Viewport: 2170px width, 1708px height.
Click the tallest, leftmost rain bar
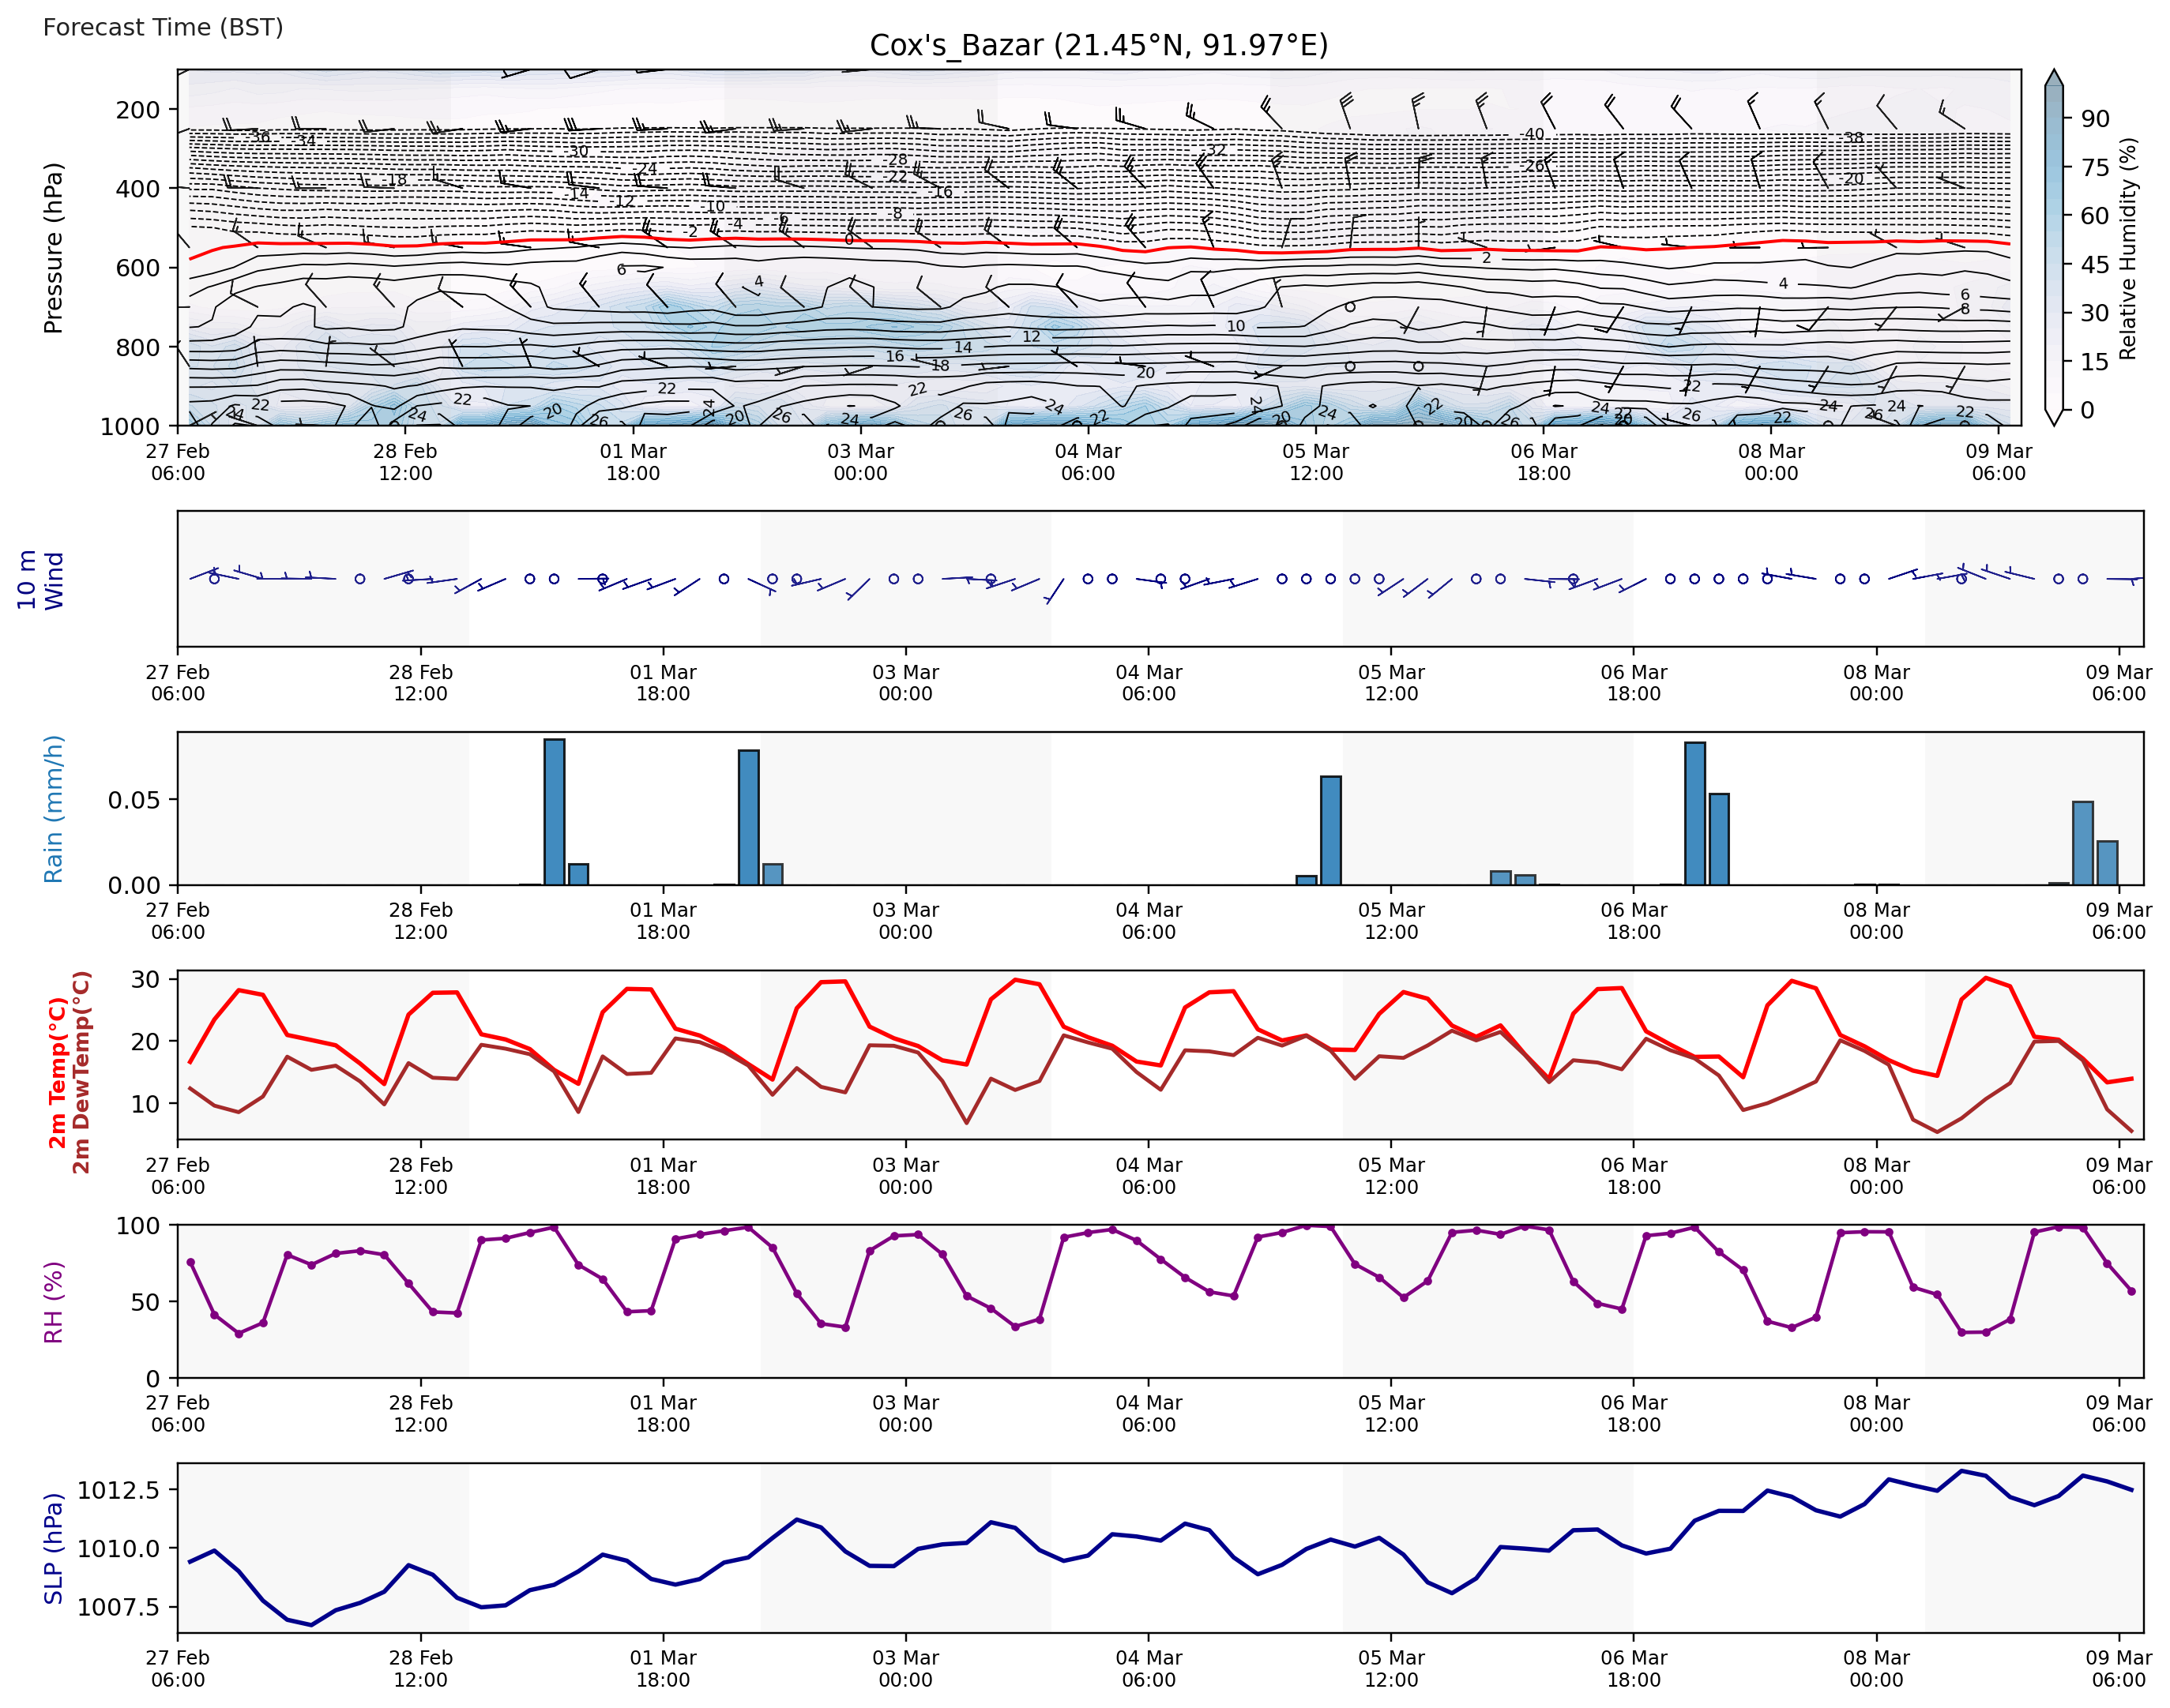[555, 812]
